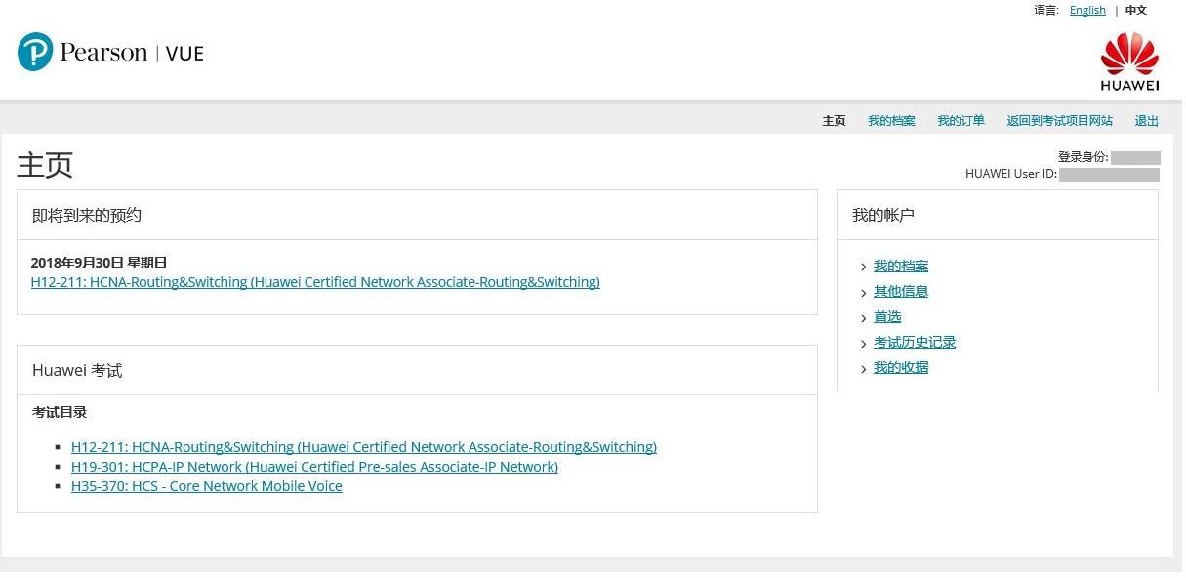Screen dimensions: 1186x578
Task: View 考试历史记录 link
Action: coord(915,343)
